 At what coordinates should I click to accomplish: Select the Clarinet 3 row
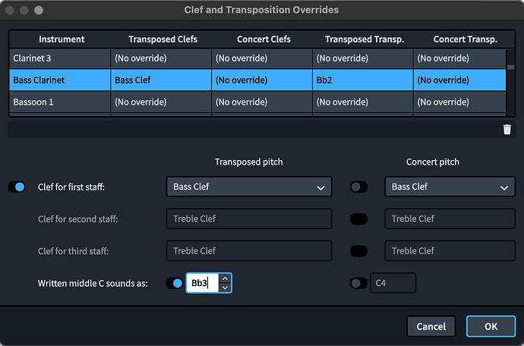click(x=59, y=58)
